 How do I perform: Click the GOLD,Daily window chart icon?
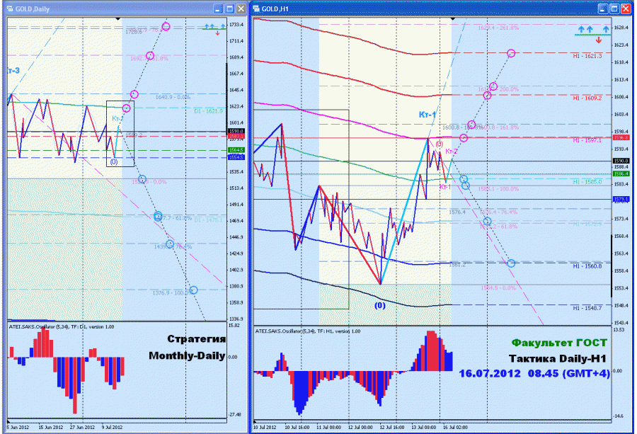pyautogui.click(x=10, y=8)
